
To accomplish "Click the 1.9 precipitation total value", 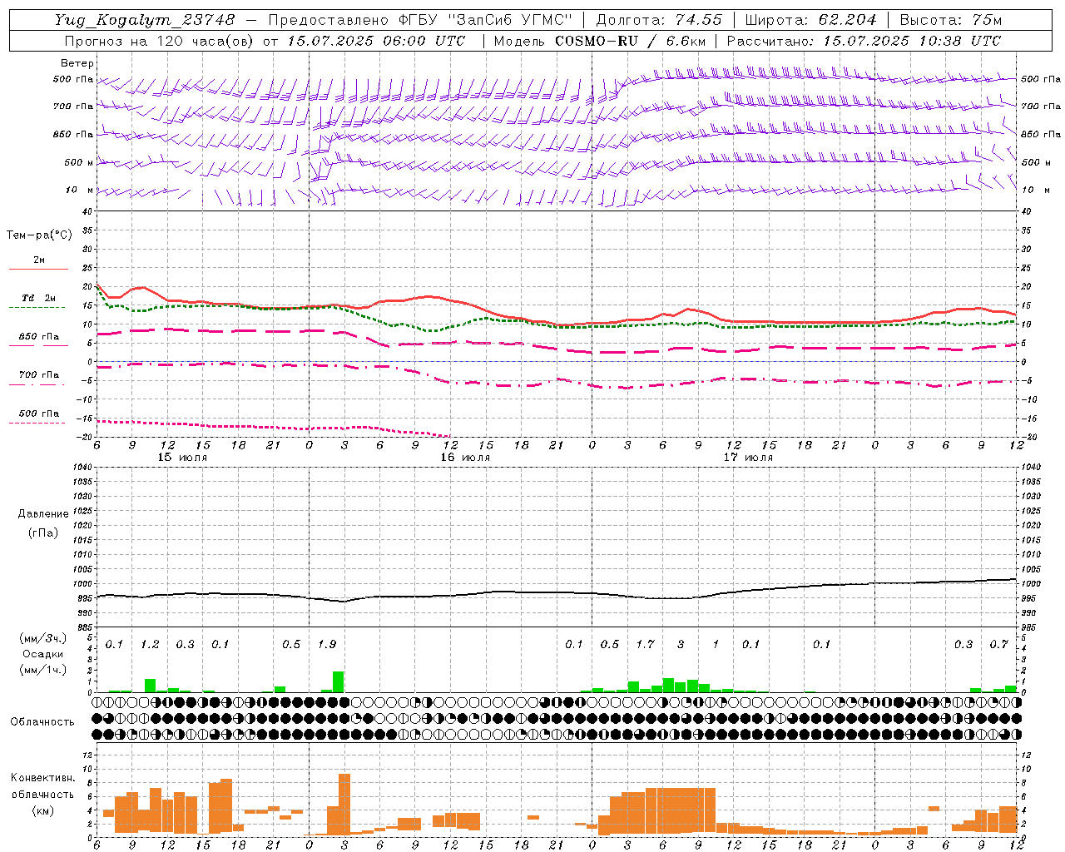I will click(x=327, y=645).
